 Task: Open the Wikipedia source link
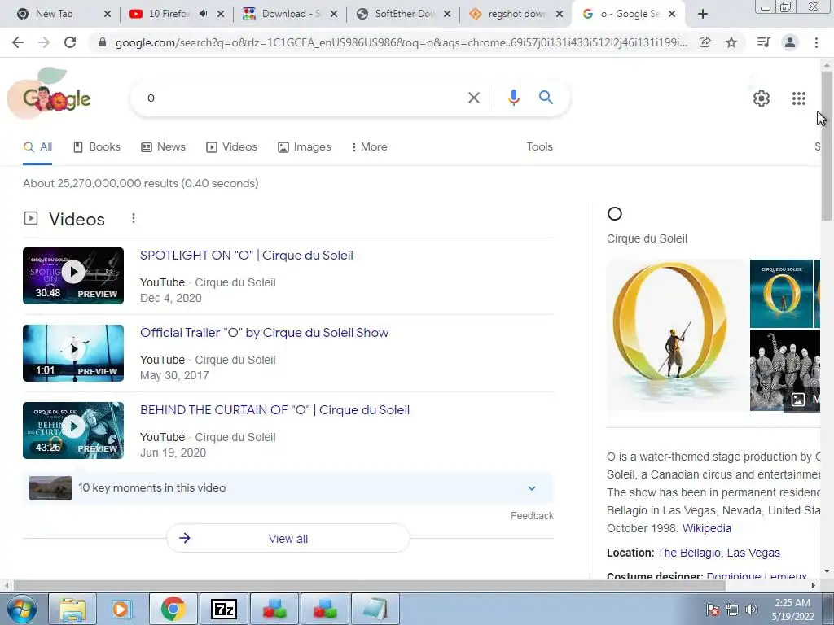click(706, 528)
